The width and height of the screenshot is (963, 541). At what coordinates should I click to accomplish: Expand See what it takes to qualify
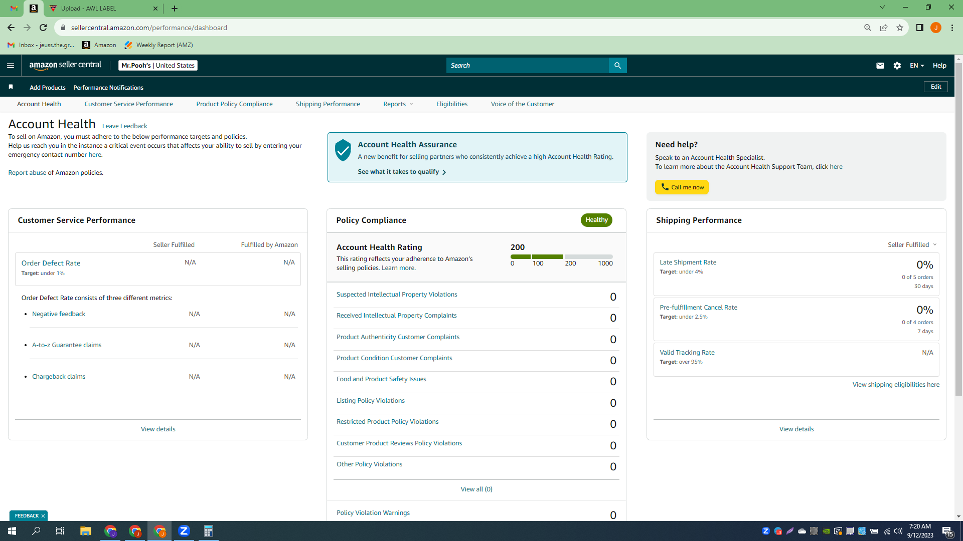402,172
